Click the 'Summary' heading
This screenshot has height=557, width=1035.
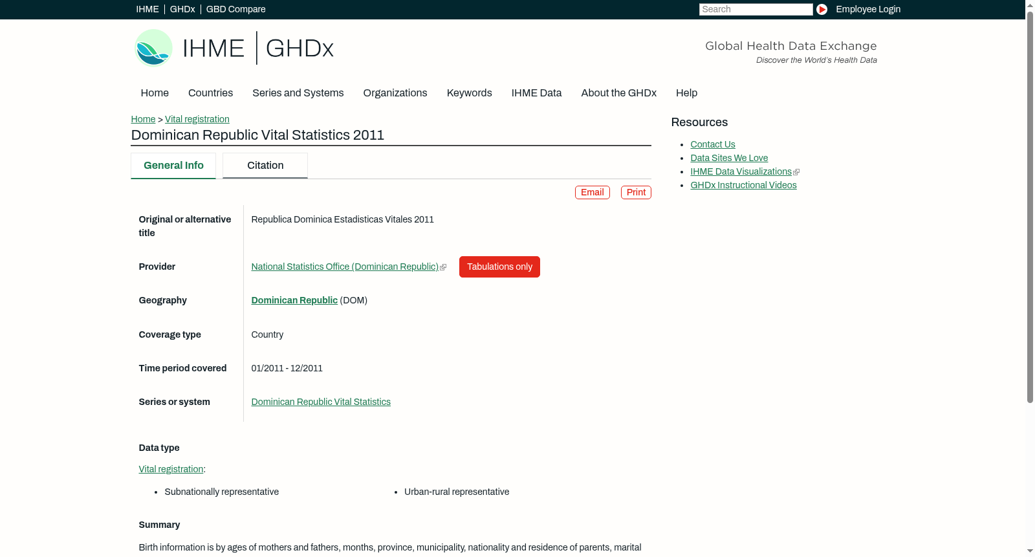(x=159, y=525)
